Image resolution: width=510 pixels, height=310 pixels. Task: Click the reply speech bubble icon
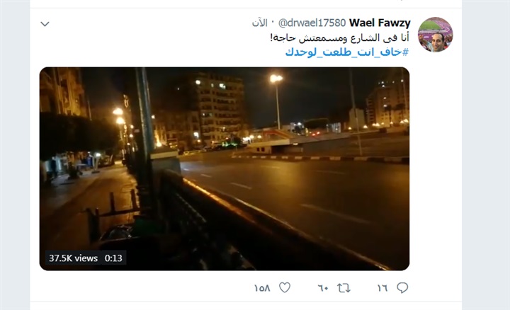[x=402, y=287]
